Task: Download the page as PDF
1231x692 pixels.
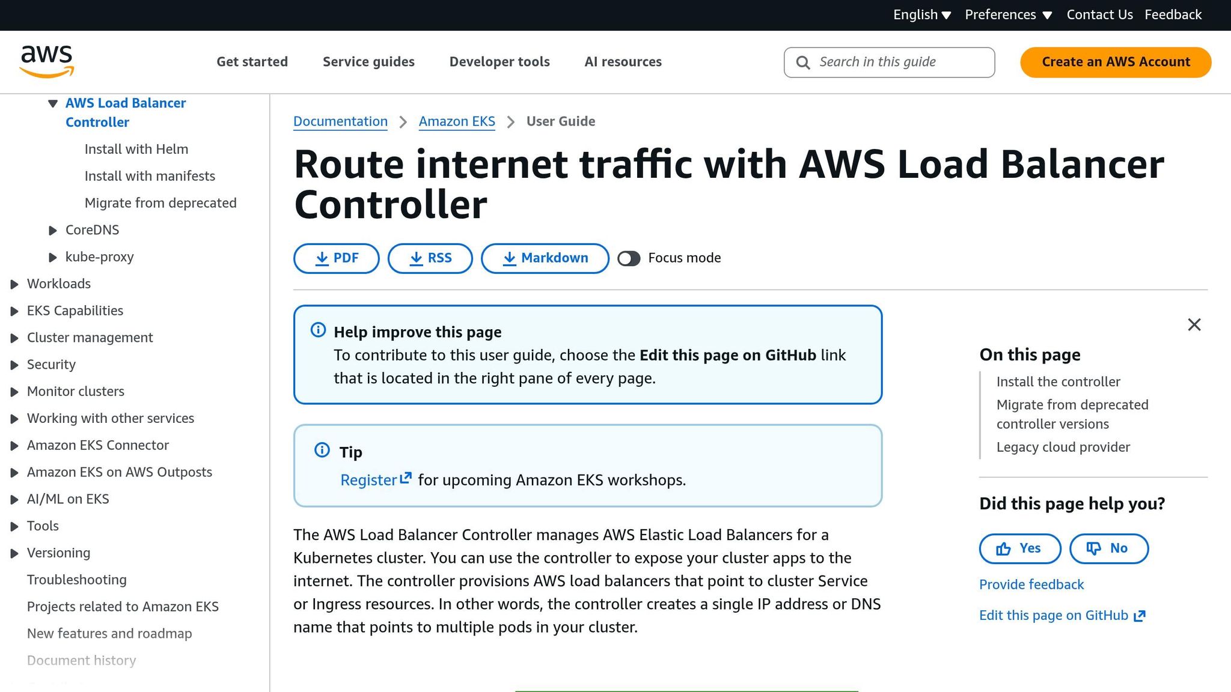Action: click(x=336, y=258)
